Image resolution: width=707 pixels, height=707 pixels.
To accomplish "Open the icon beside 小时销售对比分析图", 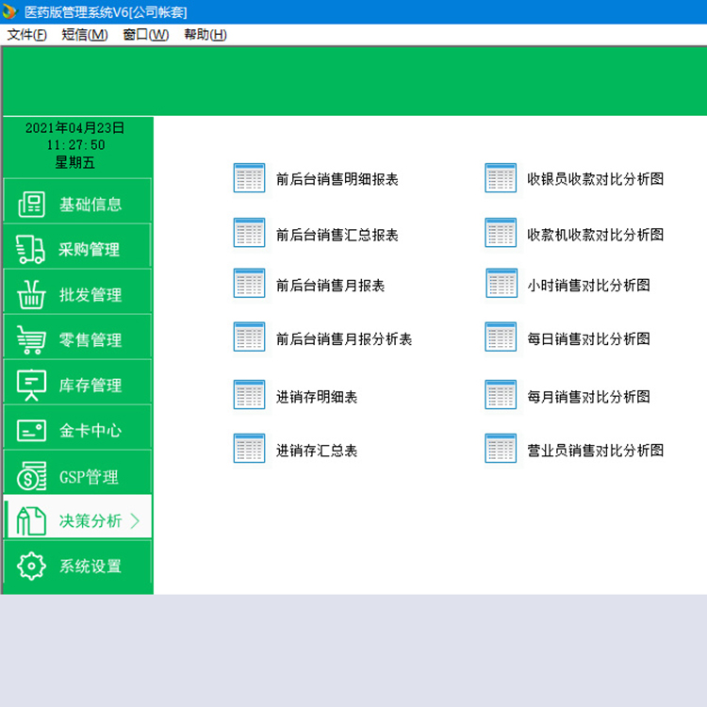I will click(x=501, y=283).
